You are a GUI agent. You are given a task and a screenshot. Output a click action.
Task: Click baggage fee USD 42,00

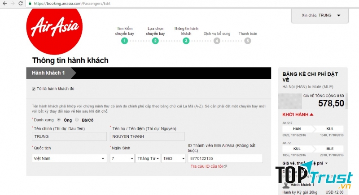[x=334, y=192]
